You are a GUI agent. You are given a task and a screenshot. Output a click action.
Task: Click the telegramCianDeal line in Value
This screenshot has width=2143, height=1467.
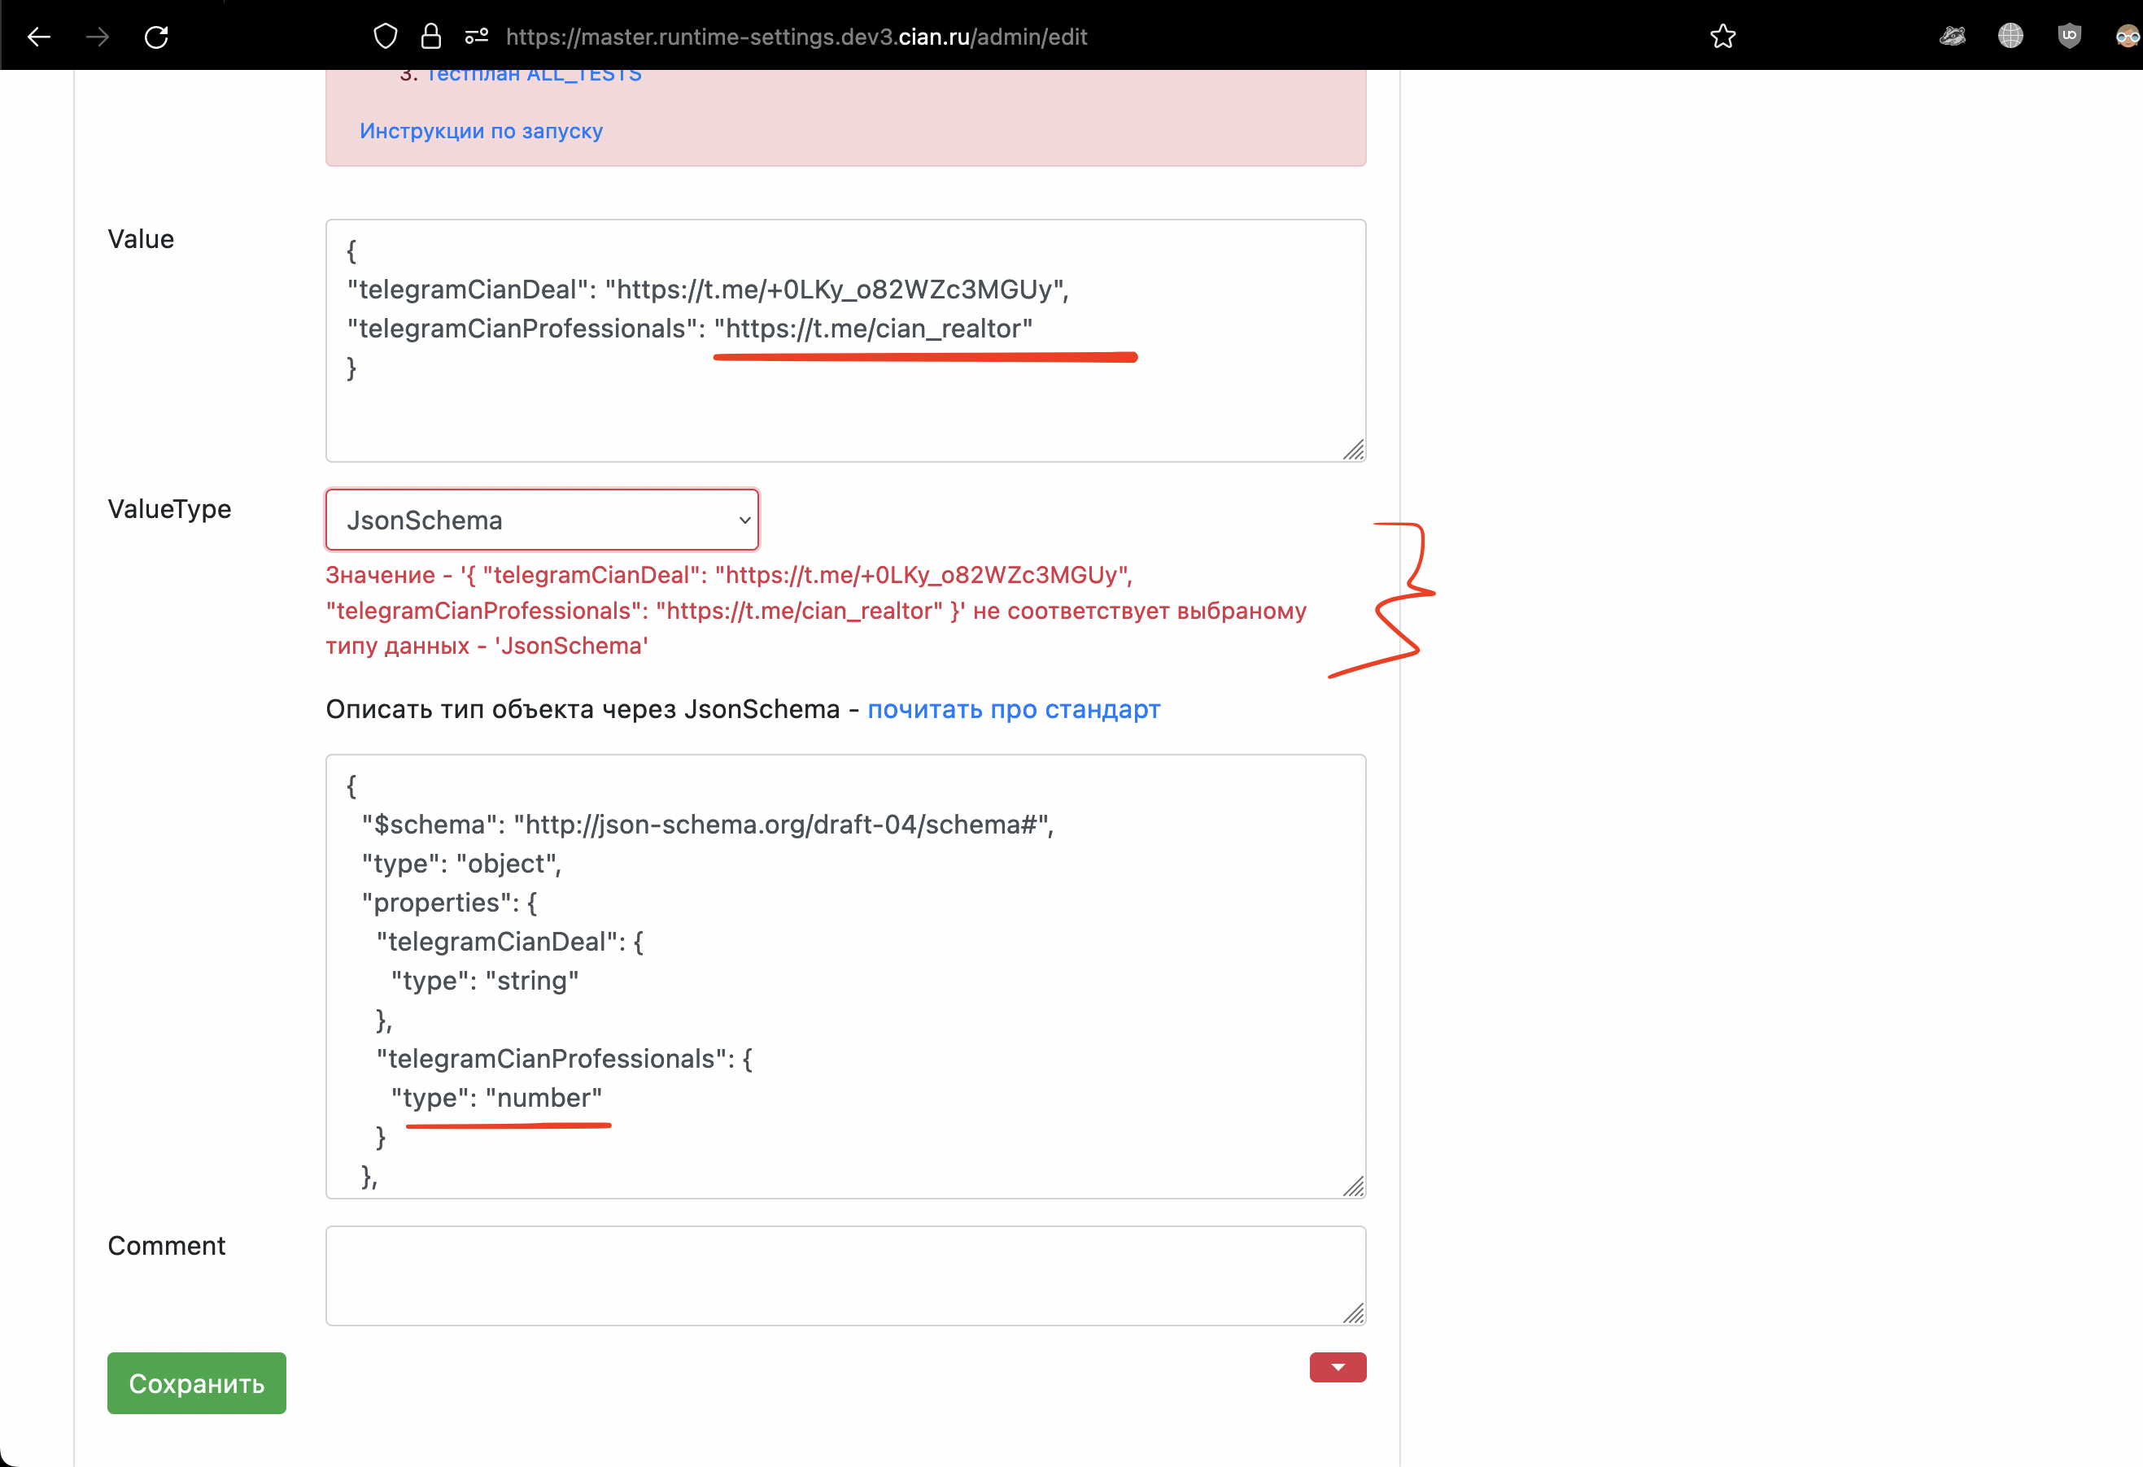tap(708, 289)
